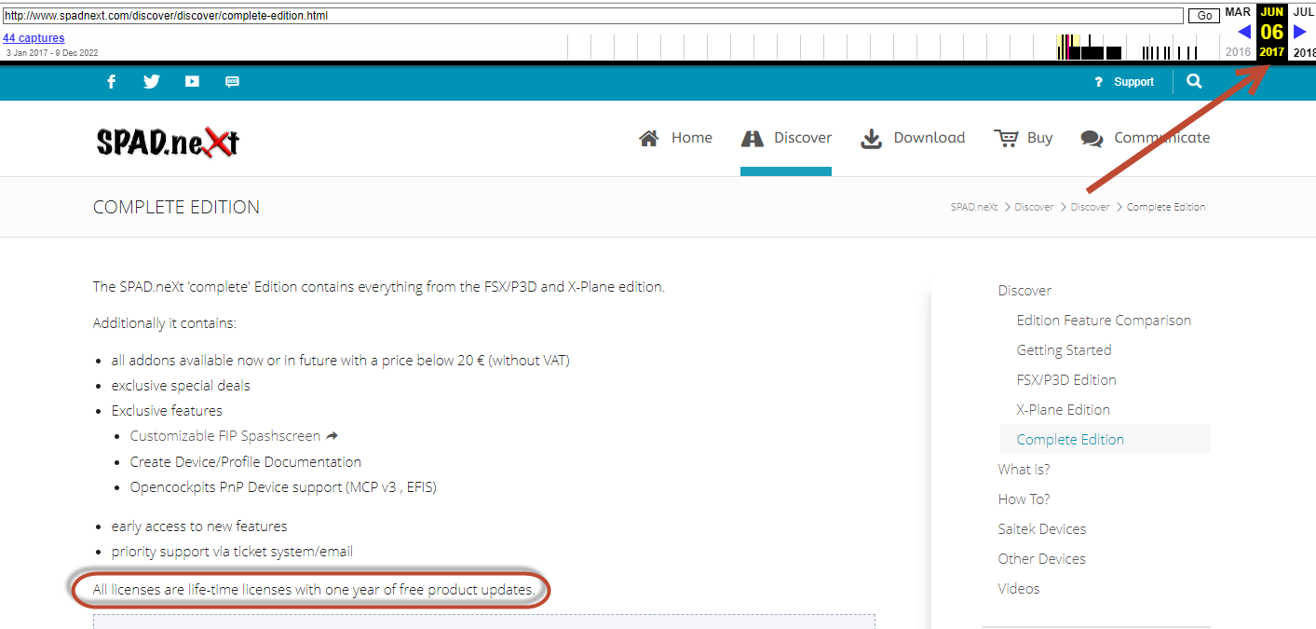Open Saitek Devices sidebar link

tap(1041, 529)
